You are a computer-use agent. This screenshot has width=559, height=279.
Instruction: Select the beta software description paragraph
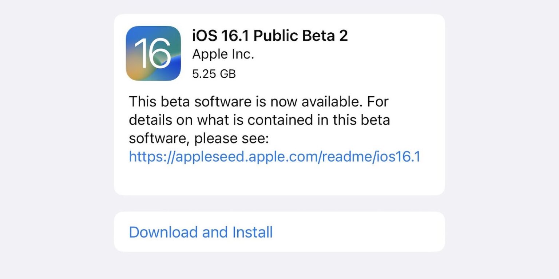pos(259,120)
